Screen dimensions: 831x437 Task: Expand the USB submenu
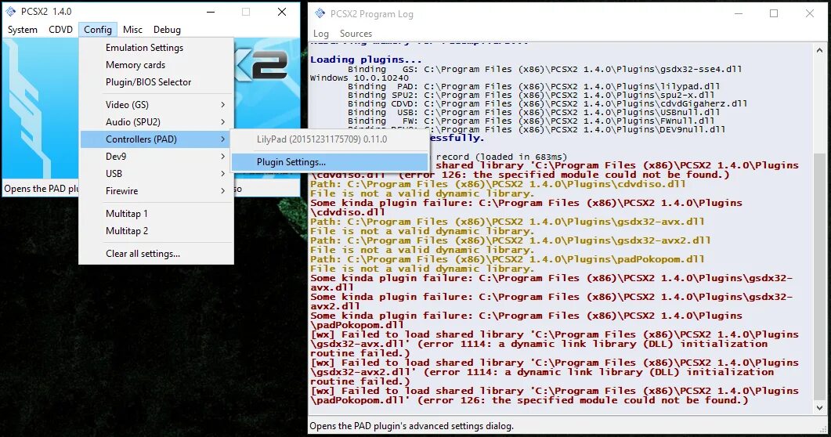point(157,174)
